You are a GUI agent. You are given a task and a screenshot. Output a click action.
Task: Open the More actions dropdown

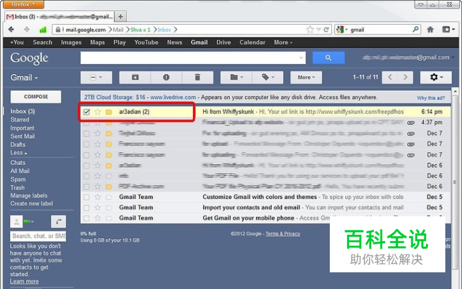click(306, 77)
